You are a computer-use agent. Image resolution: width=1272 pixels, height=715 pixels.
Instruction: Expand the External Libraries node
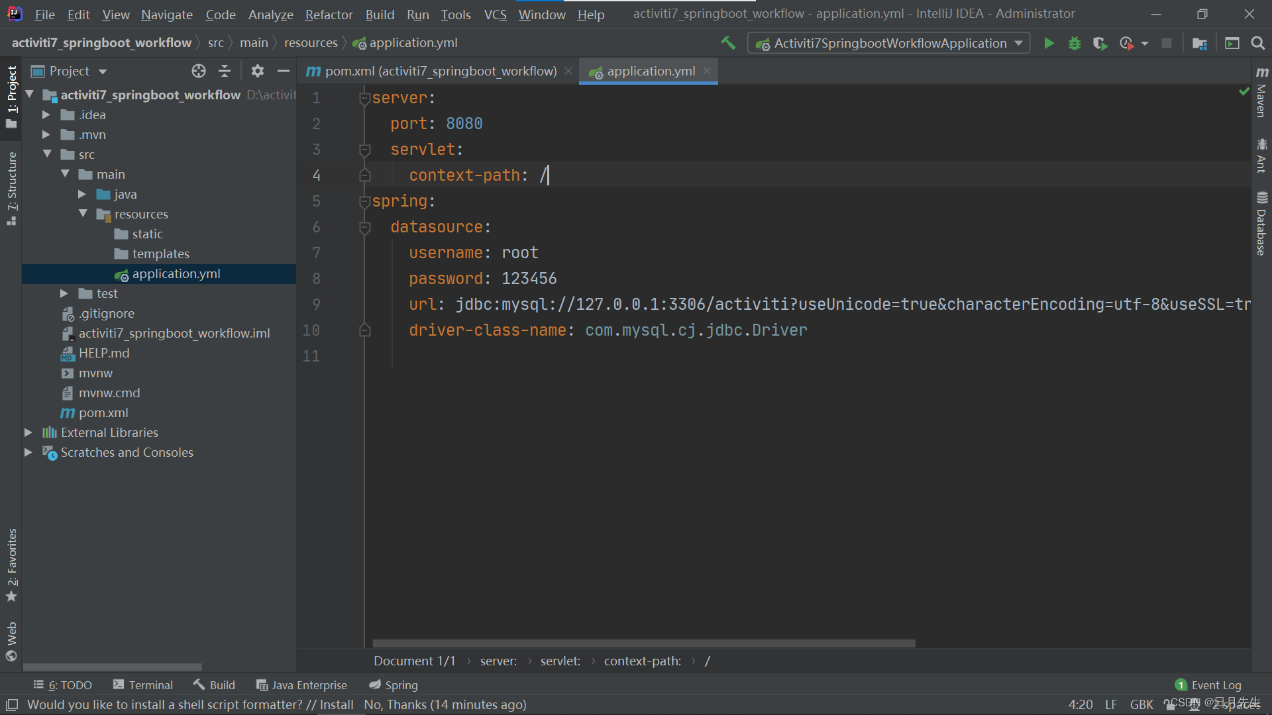pos(28,432)
